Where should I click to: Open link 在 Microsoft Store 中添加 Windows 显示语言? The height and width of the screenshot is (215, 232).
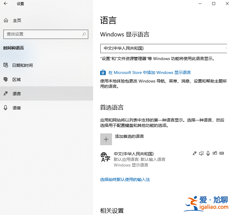(150, 72)
